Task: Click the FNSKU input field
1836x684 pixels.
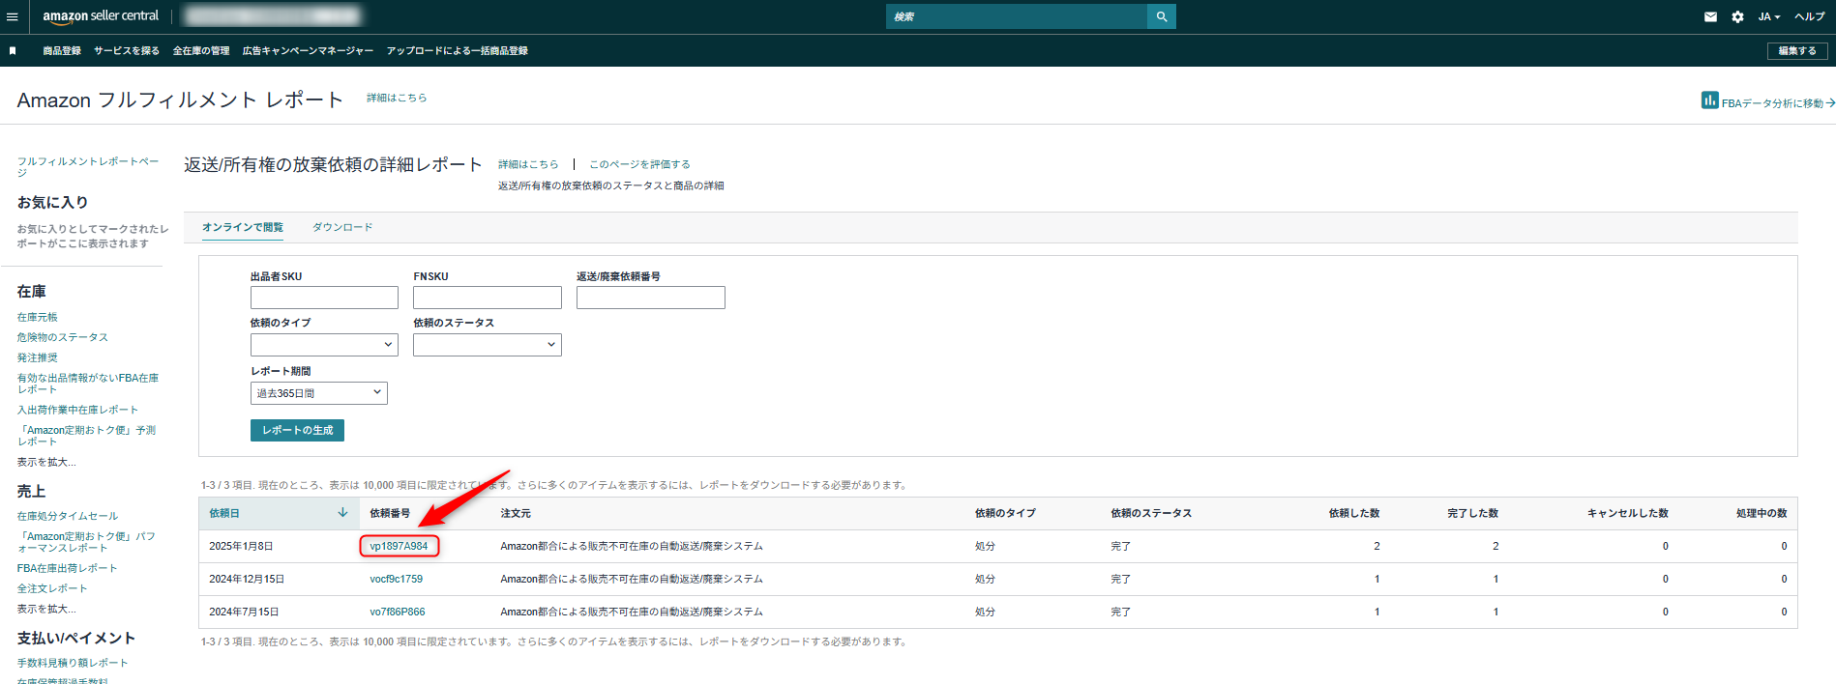Action: [x=488, y=298]
